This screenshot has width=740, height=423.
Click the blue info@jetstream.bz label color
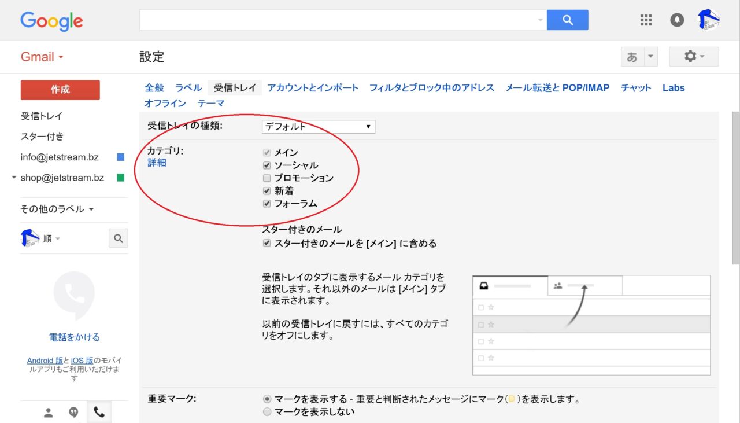[121, 157]
